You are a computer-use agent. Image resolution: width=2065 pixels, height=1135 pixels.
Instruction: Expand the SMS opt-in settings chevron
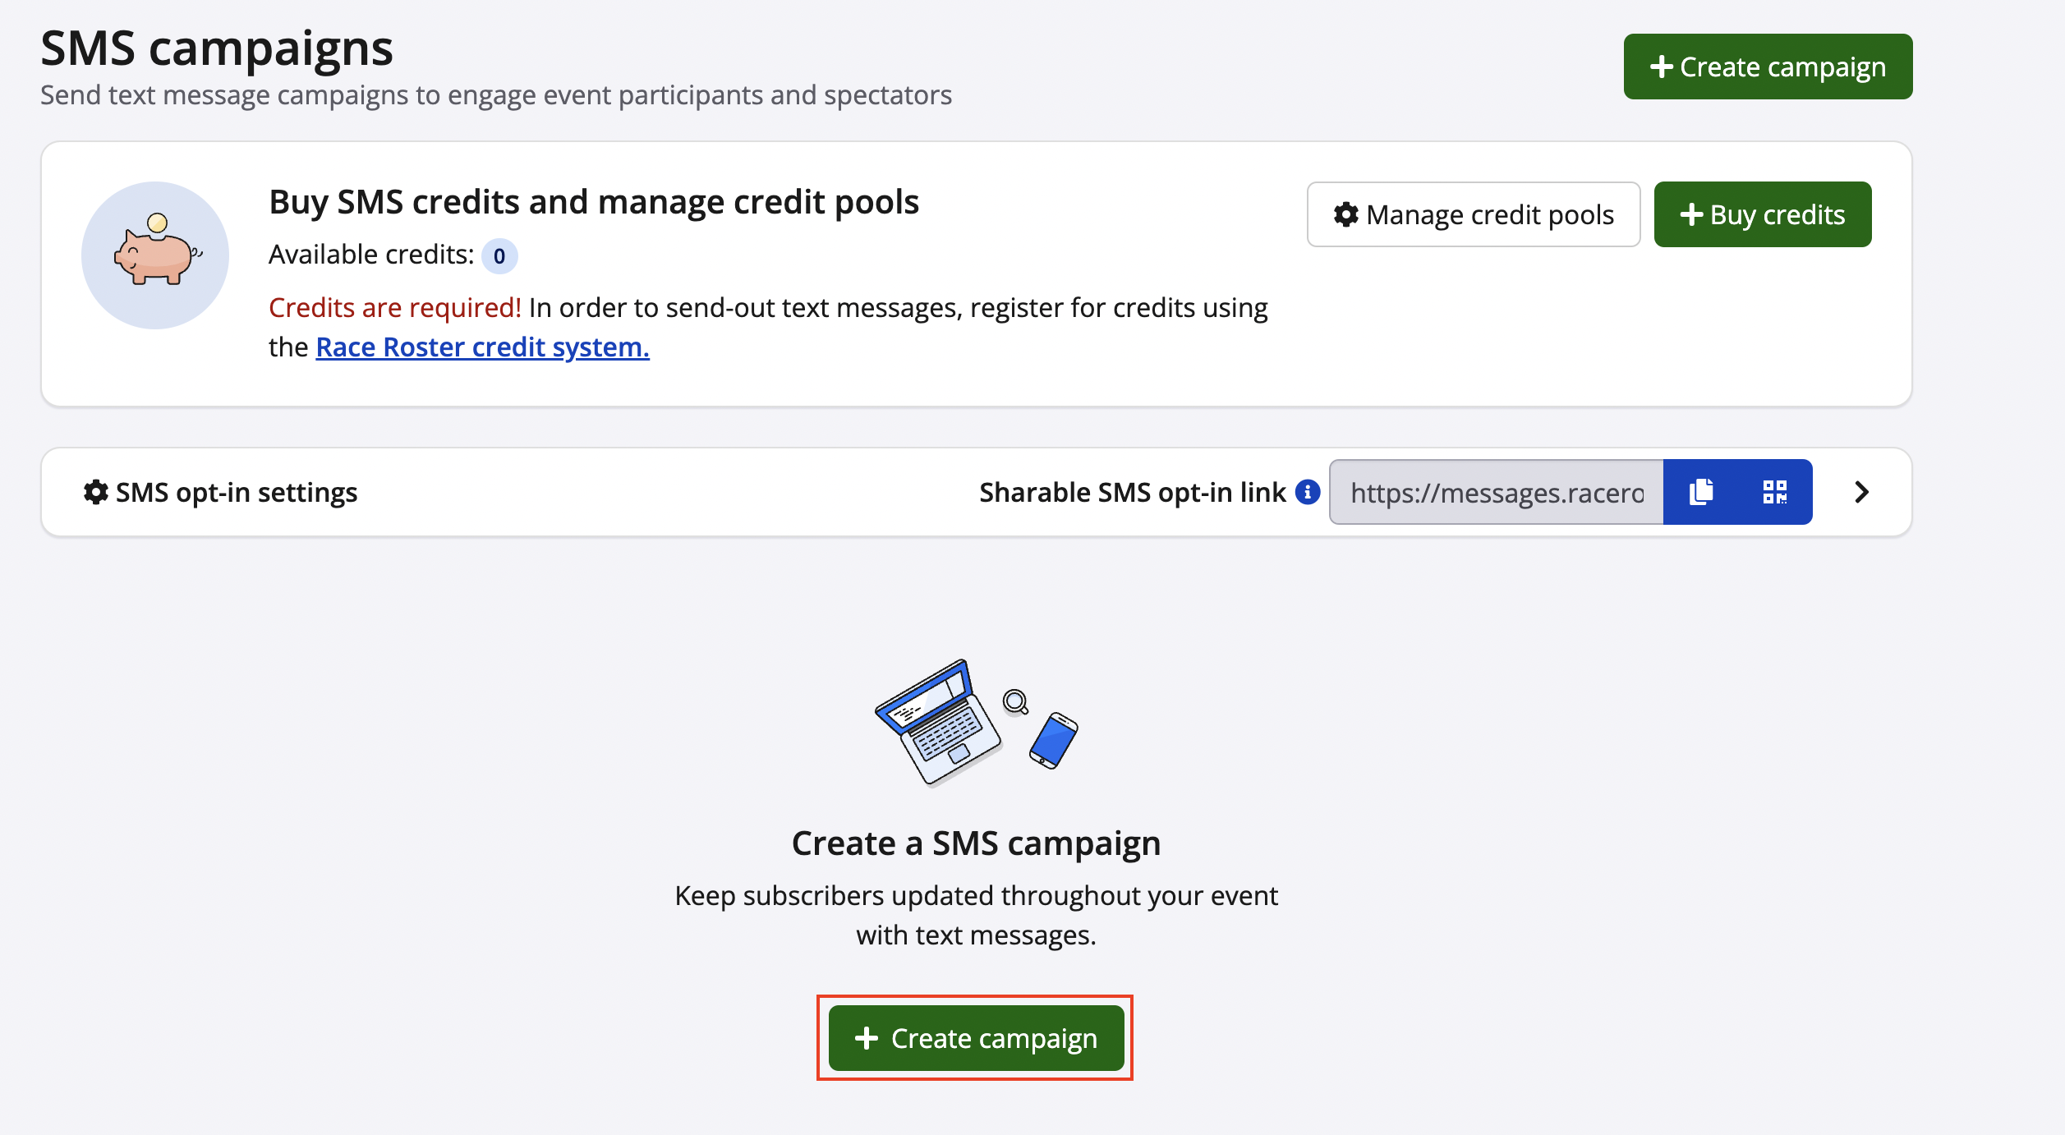click(1861, 492)
